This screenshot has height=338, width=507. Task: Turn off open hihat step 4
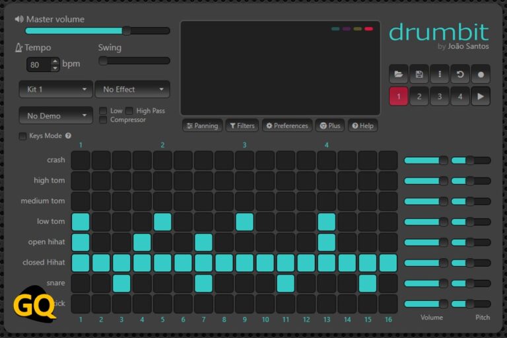(x=142, y=242)
